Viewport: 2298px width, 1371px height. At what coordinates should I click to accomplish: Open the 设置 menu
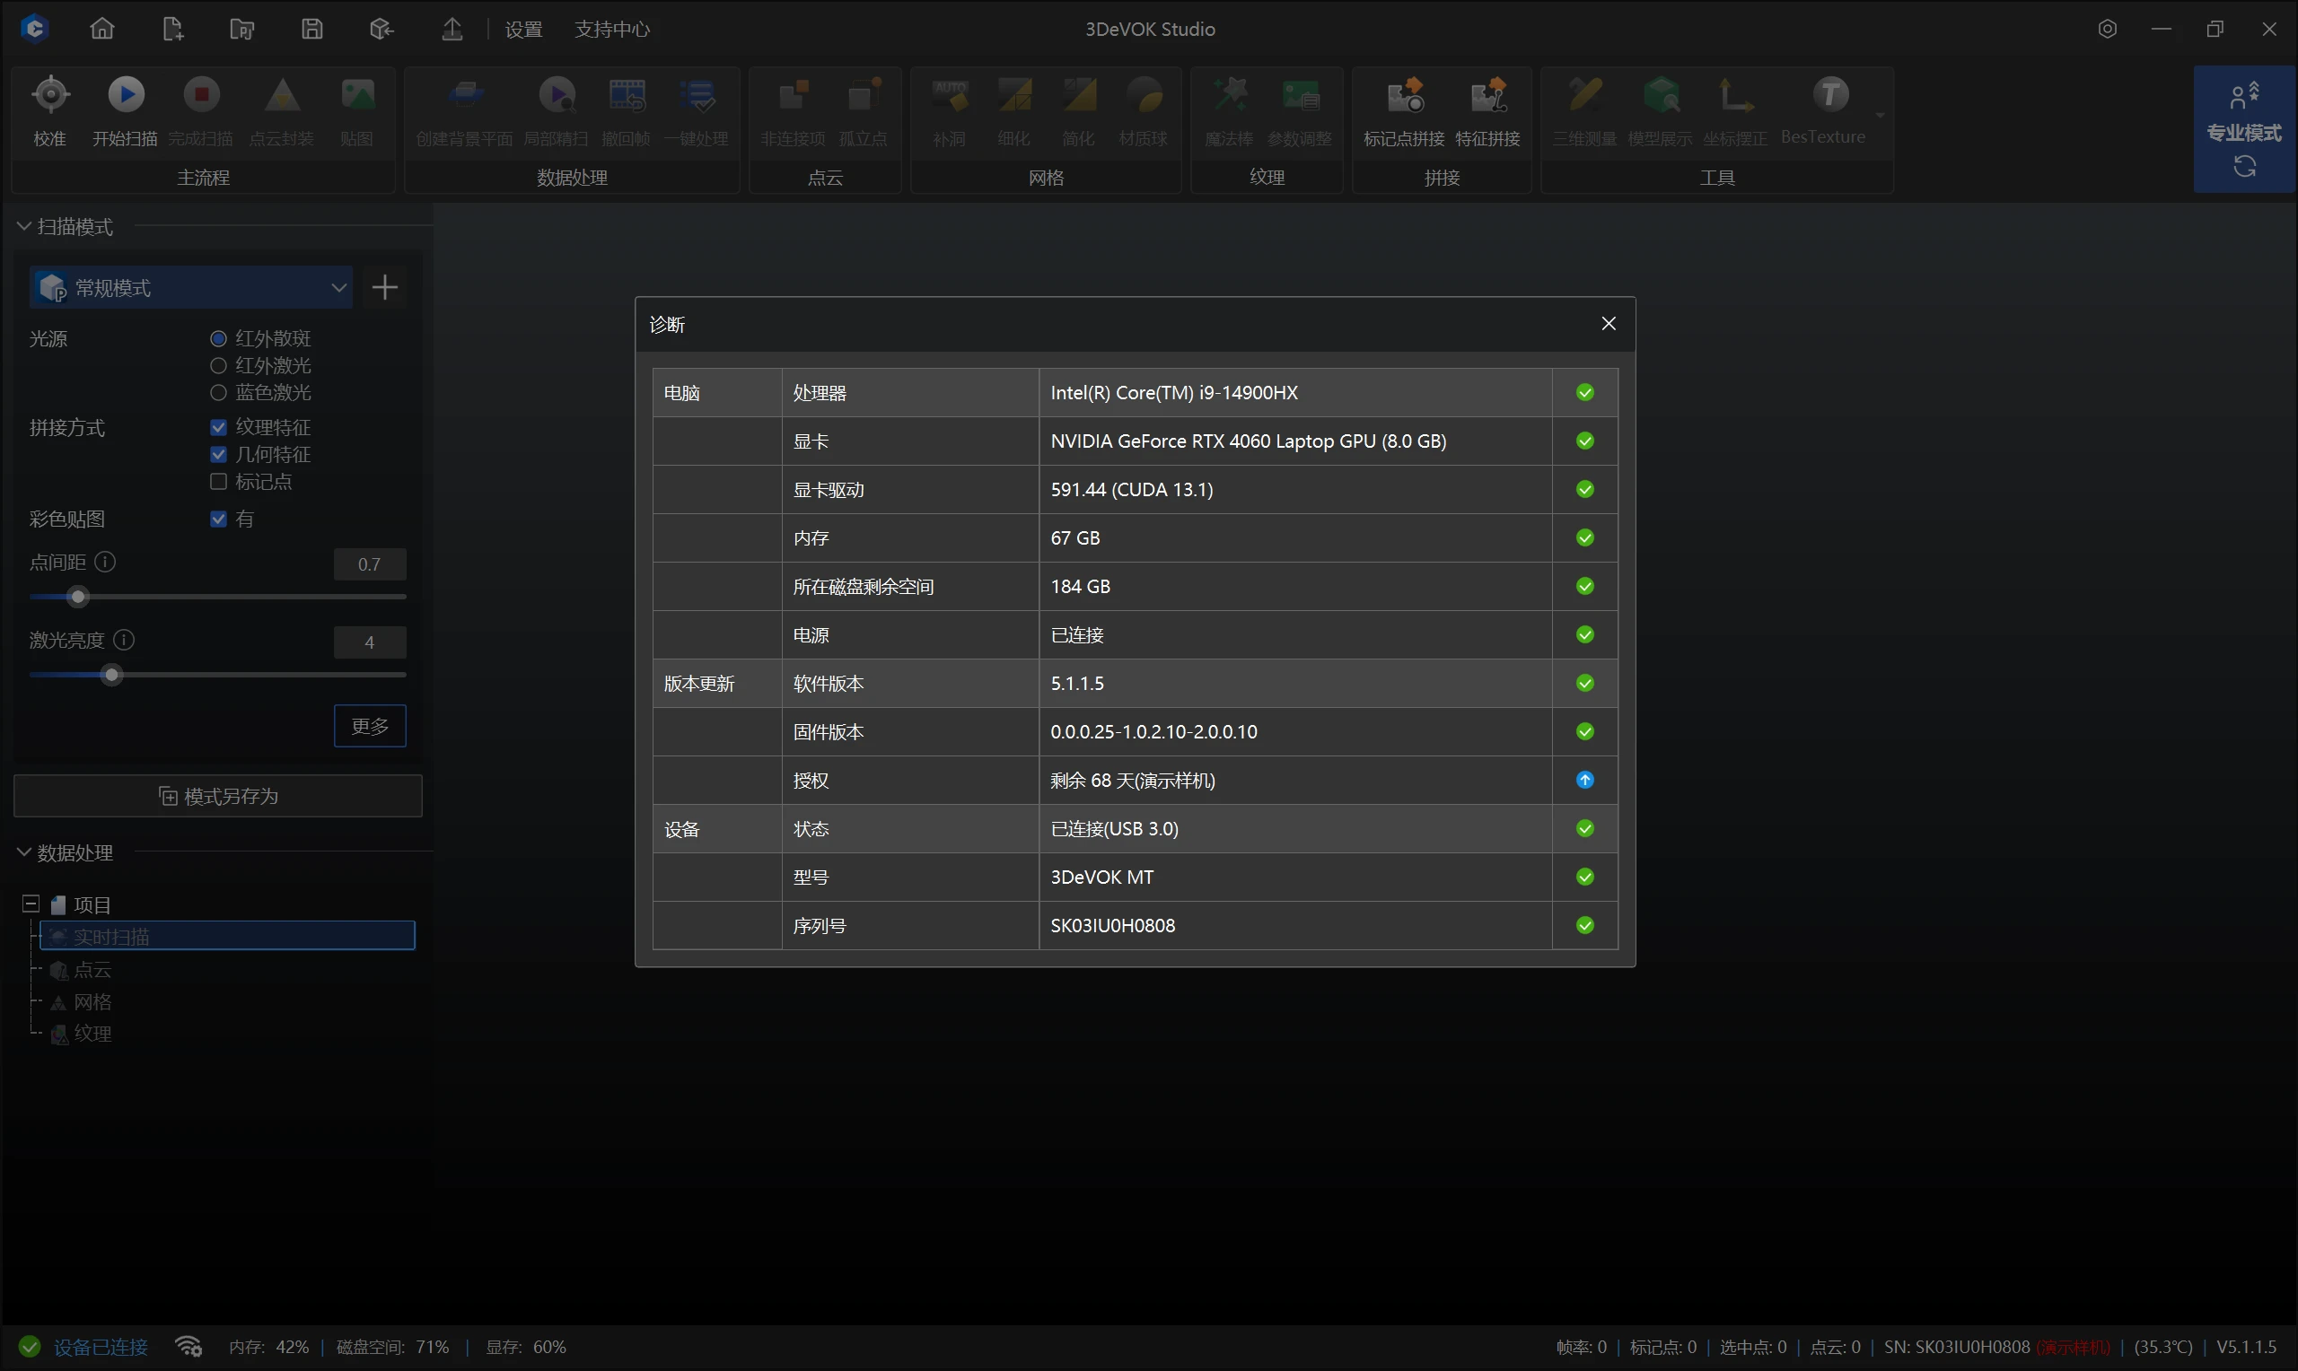pyautogui.click(x=523, y=30)
